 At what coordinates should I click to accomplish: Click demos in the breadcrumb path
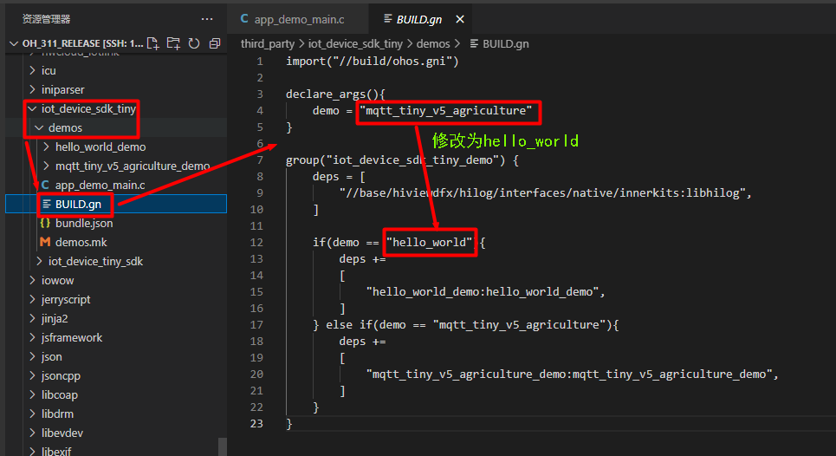pos(433,43)
